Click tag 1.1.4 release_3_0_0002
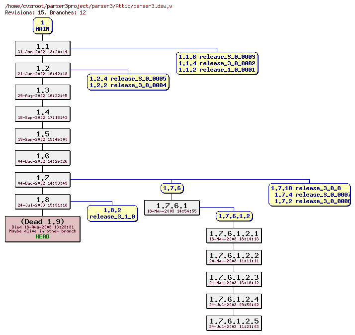355x335 pixels. tap(217, 63)
